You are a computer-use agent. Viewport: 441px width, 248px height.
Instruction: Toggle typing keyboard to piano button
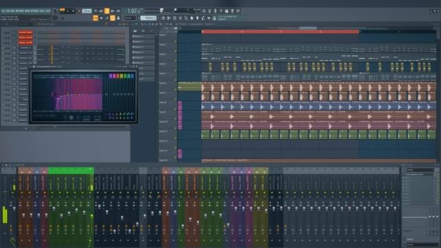[x=96, y=18]
